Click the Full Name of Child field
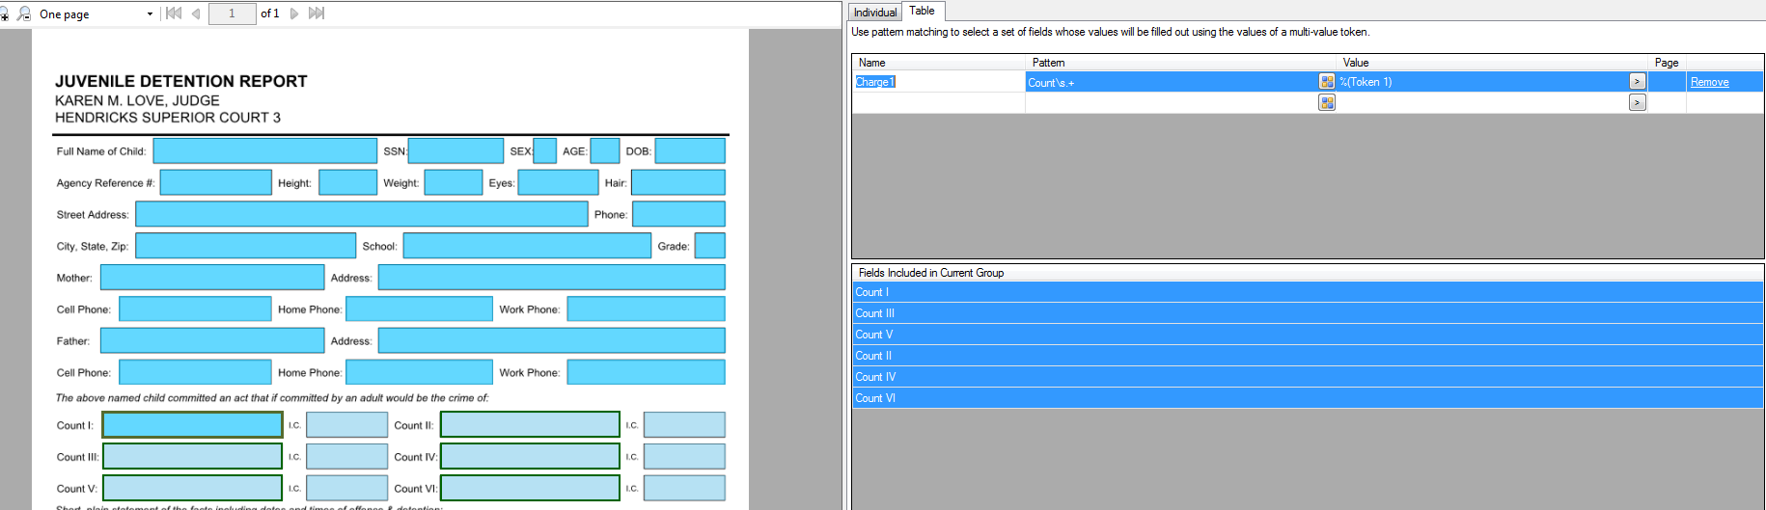Viewport: 1766px width, 510px height. (264, 151)
